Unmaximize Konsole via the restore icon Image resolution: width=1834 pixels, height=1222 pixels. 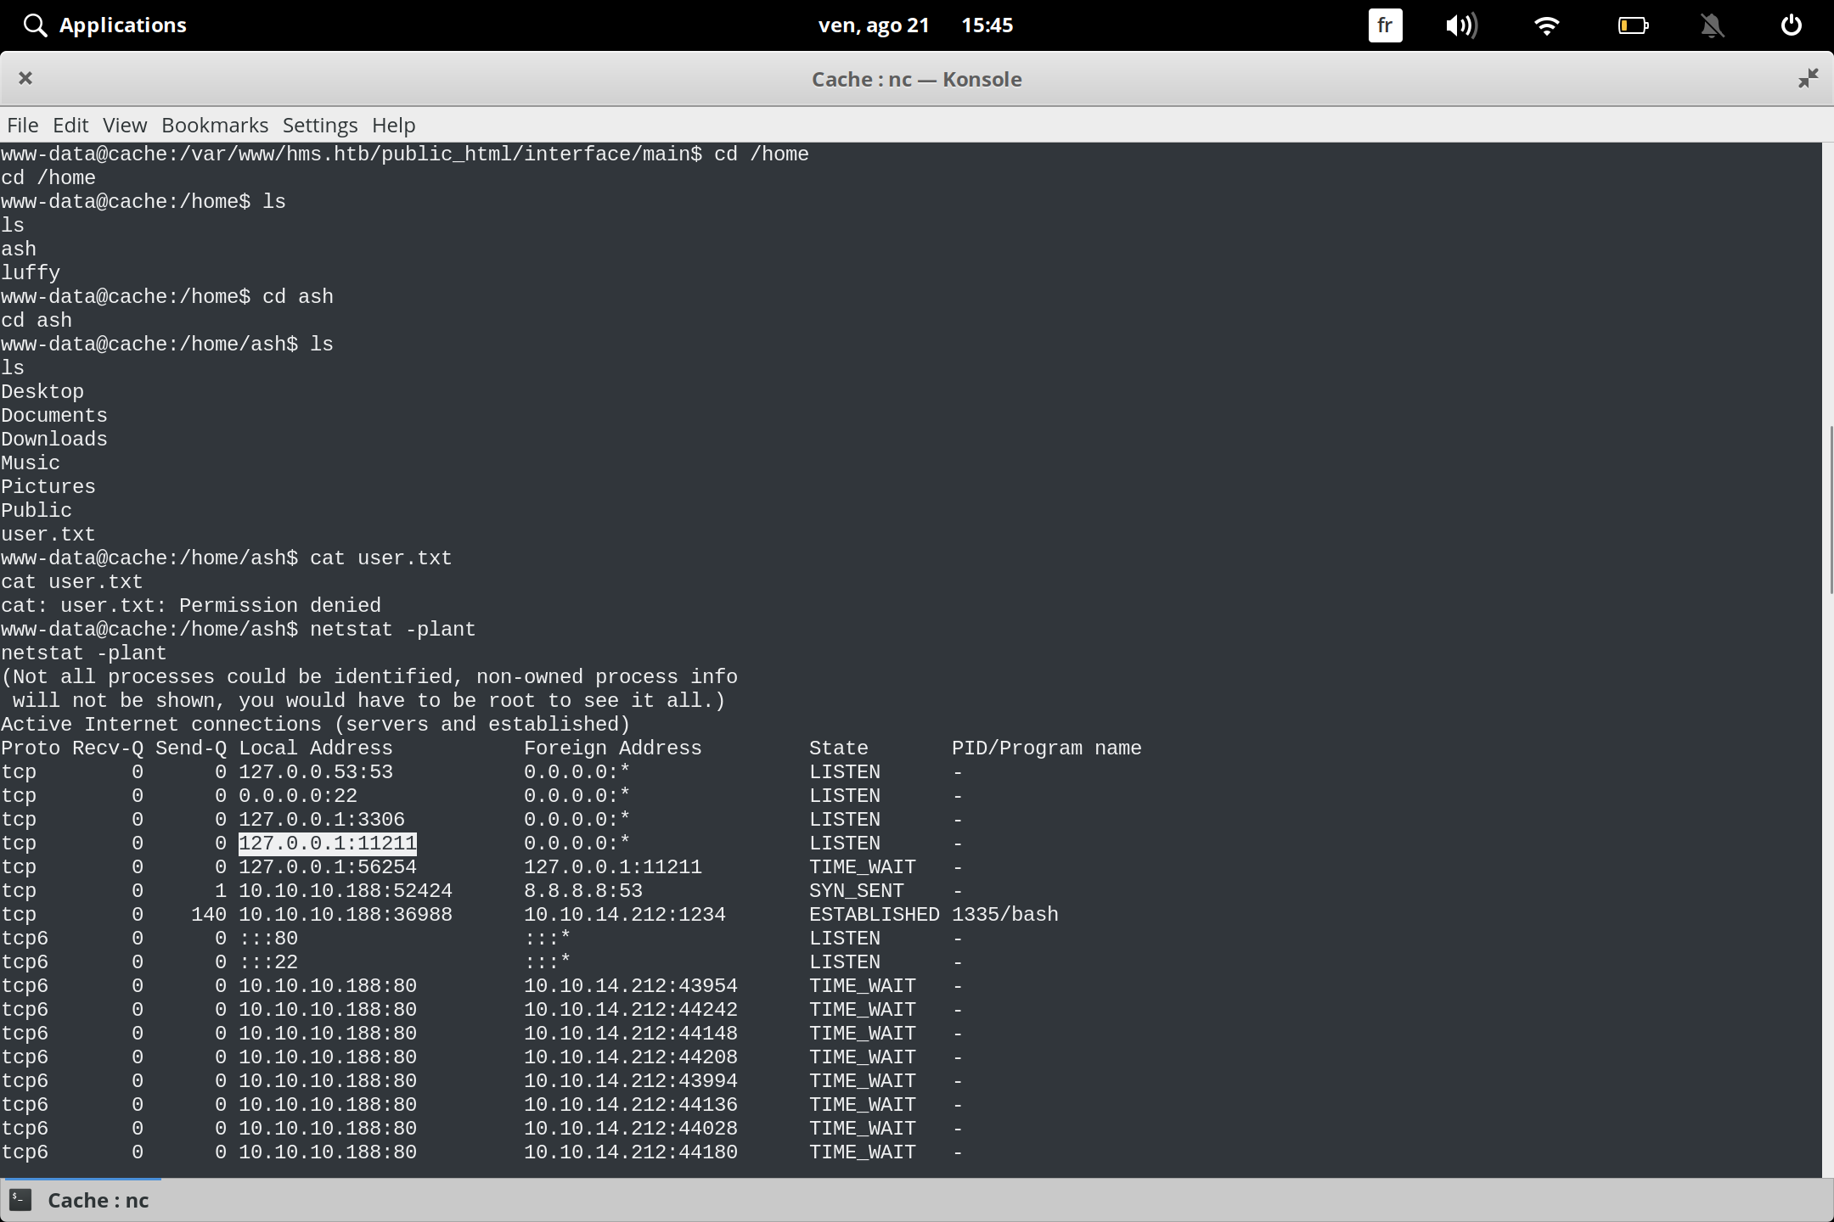(1809, 78)
